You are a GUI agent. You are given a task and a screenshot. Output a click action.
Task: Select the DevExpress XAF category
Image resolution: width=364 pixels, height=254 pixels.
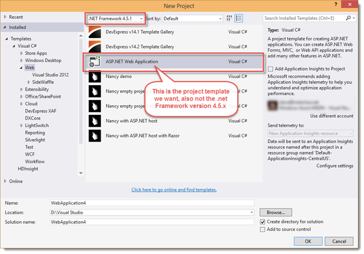(x=40, y=111)
